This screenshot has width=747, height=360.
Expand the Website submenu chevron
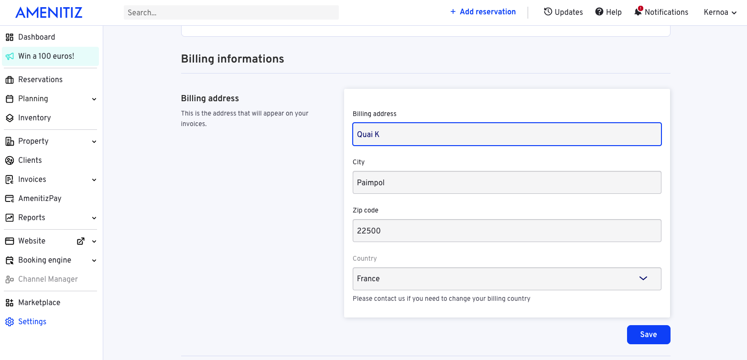coord(94,242)
